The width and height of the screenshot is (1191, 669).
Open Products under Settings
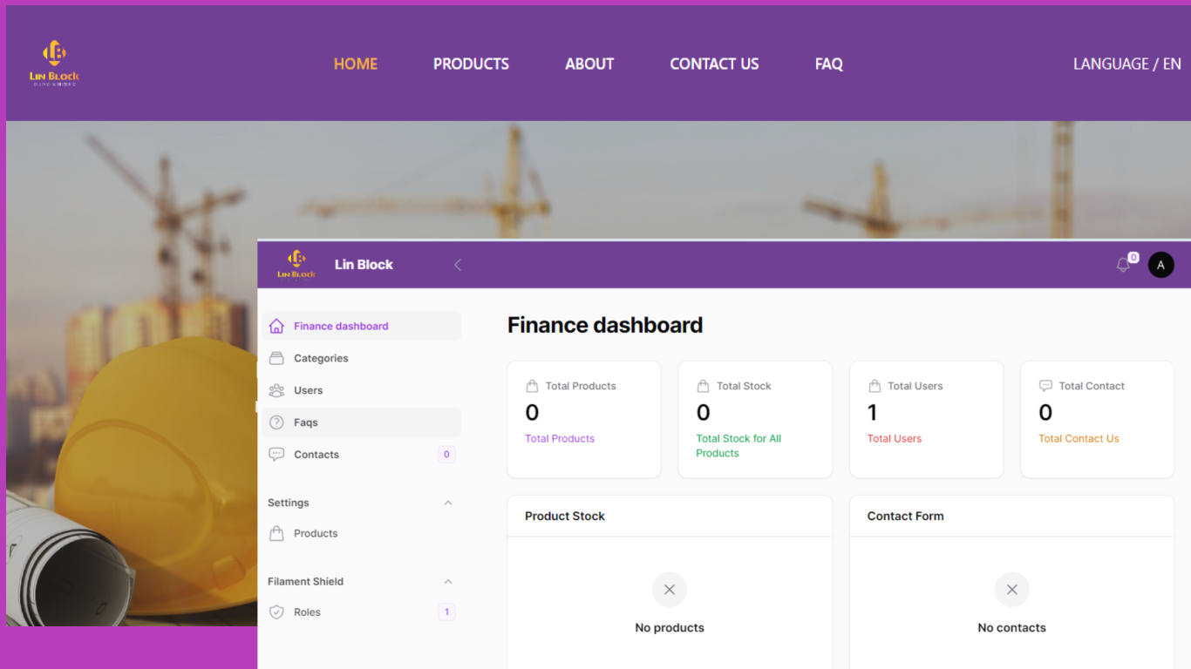click(362, 533)
